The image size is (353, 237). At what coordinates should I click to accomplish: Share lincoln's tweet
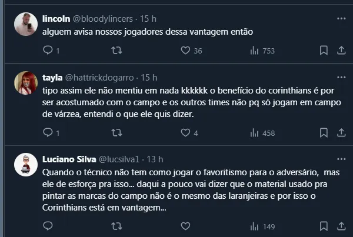tap(341, 51)
